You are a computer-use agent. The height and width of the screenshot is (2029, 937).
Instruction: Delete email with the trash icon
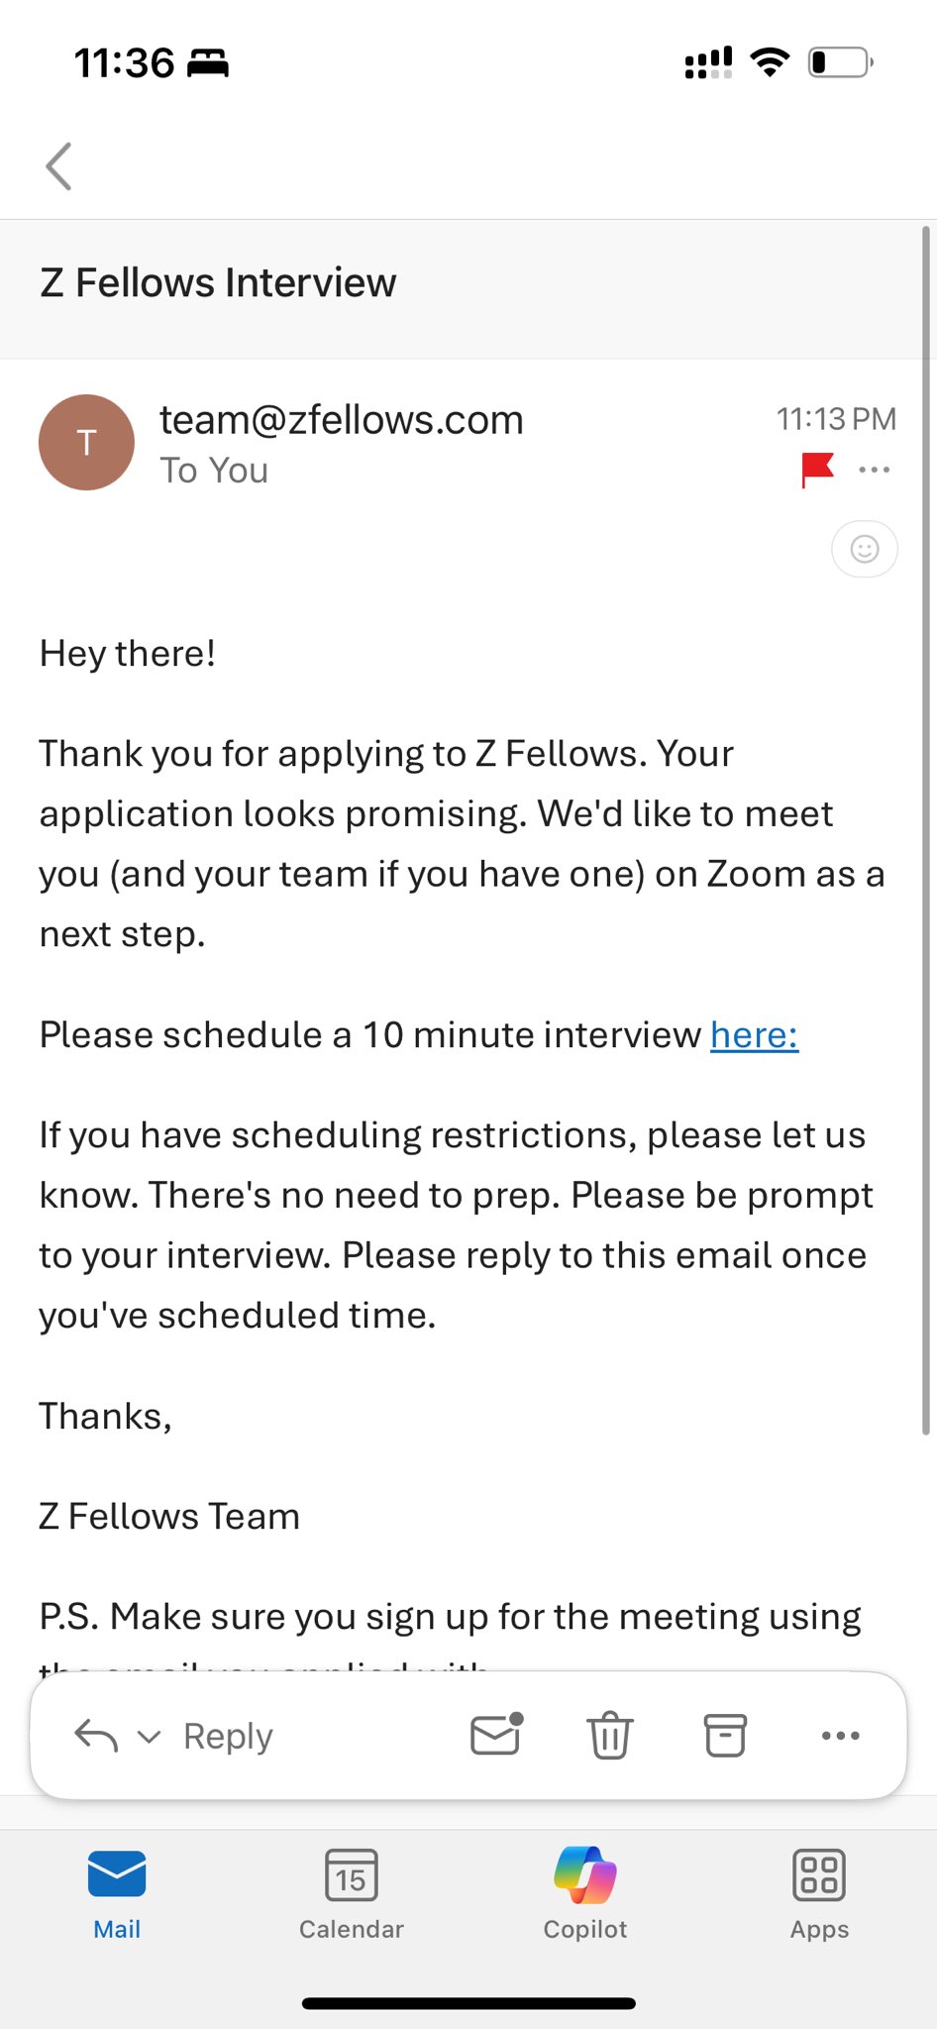(x=610, y=1735)
